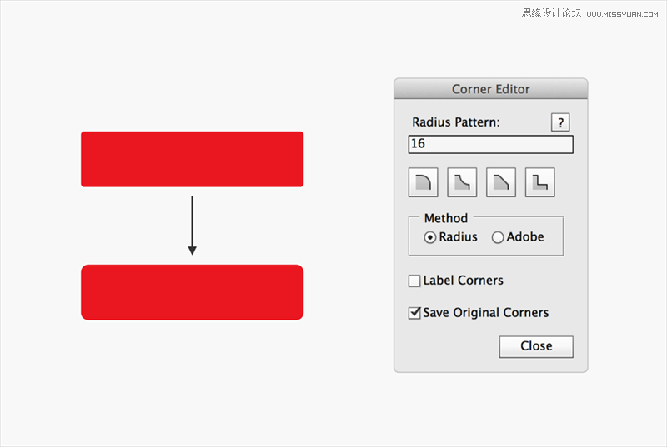Uncheck Save Original Corners checkbox
This screenshot has height=447, width=667.
414,313
